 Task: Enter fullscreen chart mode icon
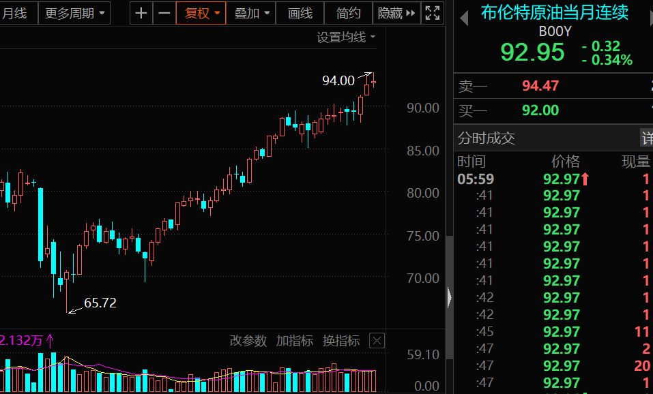[432, 13]
